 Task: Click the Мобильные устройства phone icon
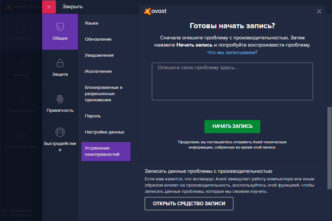click(x=5, y=213)
